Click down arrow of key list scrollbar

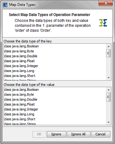click(108, 78)
